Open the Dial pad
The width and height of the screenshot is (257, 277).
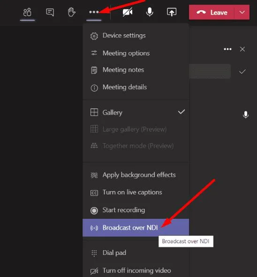(x=136, y=253)
